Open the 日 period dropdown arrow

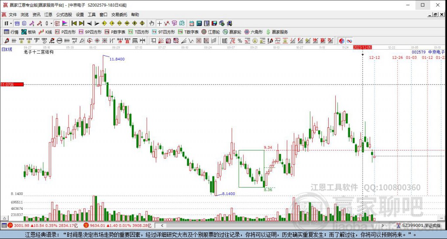[11, 24]
